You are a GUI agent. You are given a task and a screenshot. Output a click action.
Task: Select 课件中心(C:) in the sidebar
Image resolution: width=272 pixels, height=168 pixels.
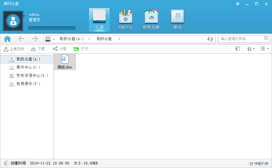point(28,67)
